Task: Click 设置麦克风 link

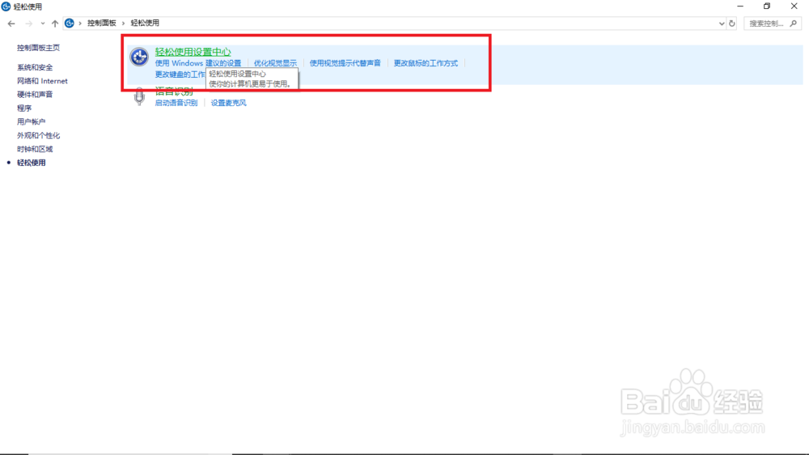Action: [x=229, y=103]
